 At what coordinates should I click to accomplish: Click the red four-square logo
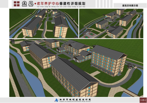[17, 4]
